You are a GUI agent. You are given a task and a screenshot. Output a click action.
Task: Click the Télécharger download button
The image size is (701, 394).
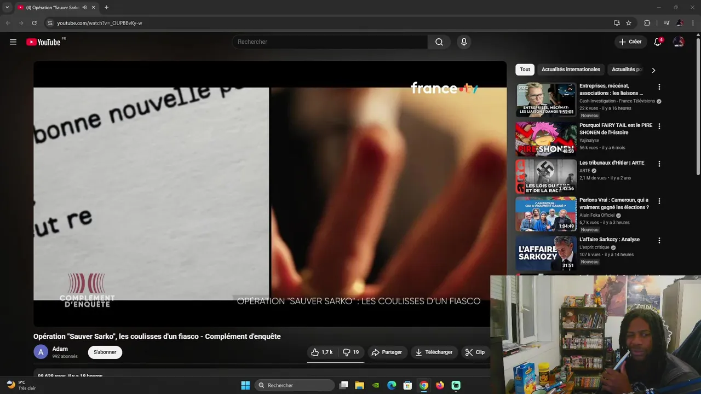[434, 352]
